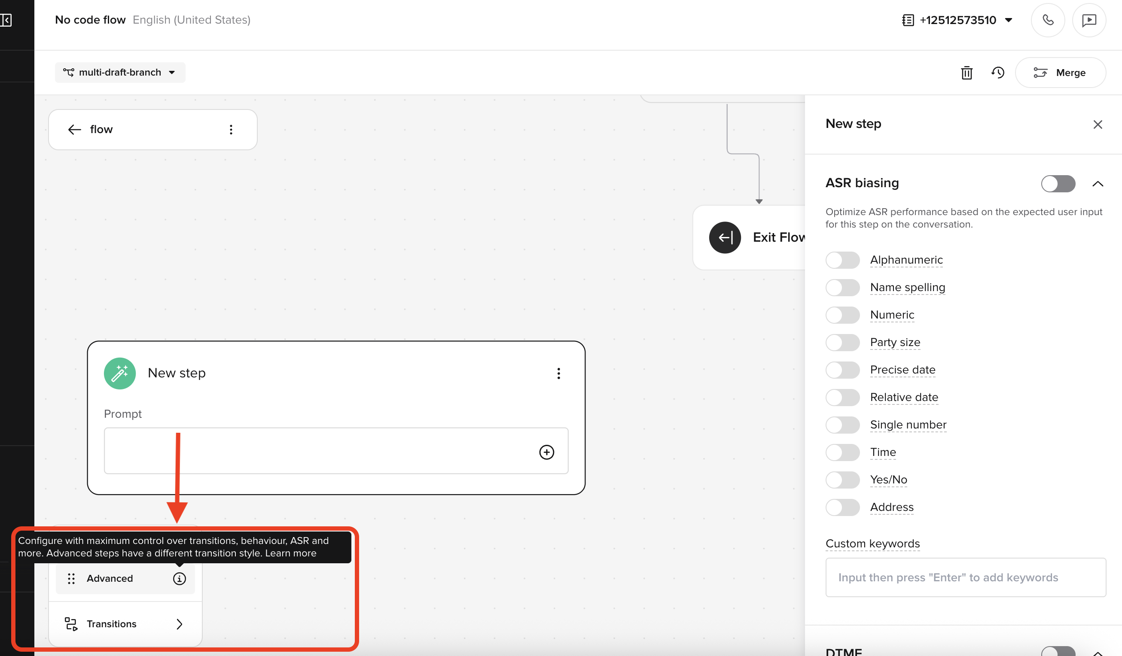Toggle the Alphanumeric switch on
The width and height of the screenshot is (1122, 656).
tap(842, 260)
